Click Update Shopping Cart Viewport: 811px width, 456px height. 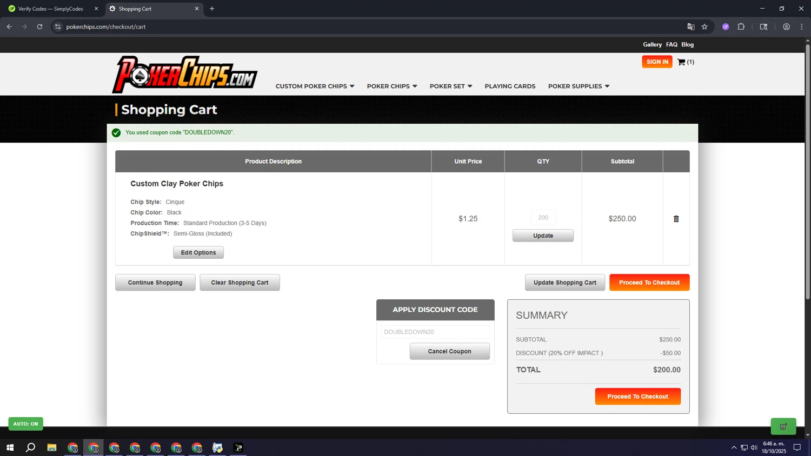[x=565, y=283]
